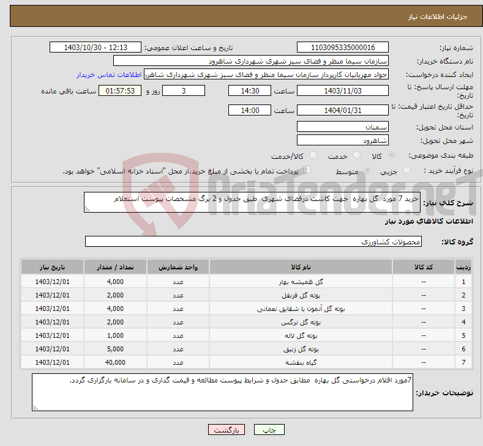Click the price validity date 1404/01/31

343,110
